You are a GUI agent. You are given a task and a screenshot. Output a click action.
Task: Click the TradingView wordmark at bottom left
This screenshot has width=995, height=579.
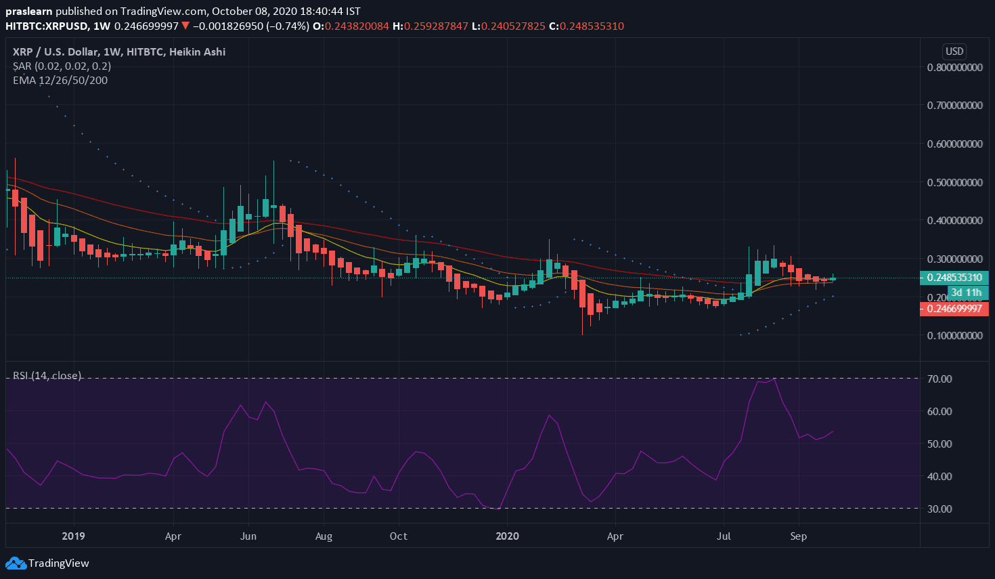pos(58,563)
